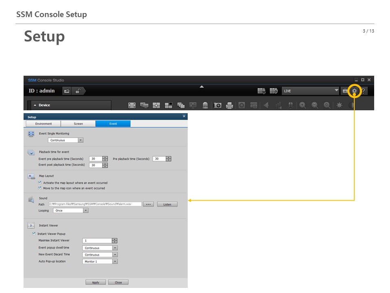The height and width of the screenshot is (293, 390).
Task: Click the grid with microphone icon
Action: pos(261,91)
